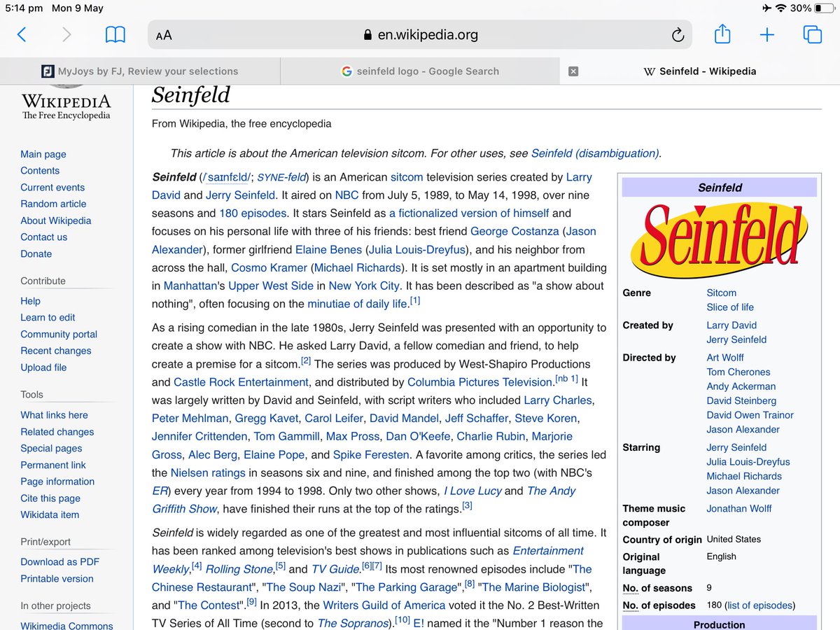Open Current events sidebar link

(x=52, y=188)
